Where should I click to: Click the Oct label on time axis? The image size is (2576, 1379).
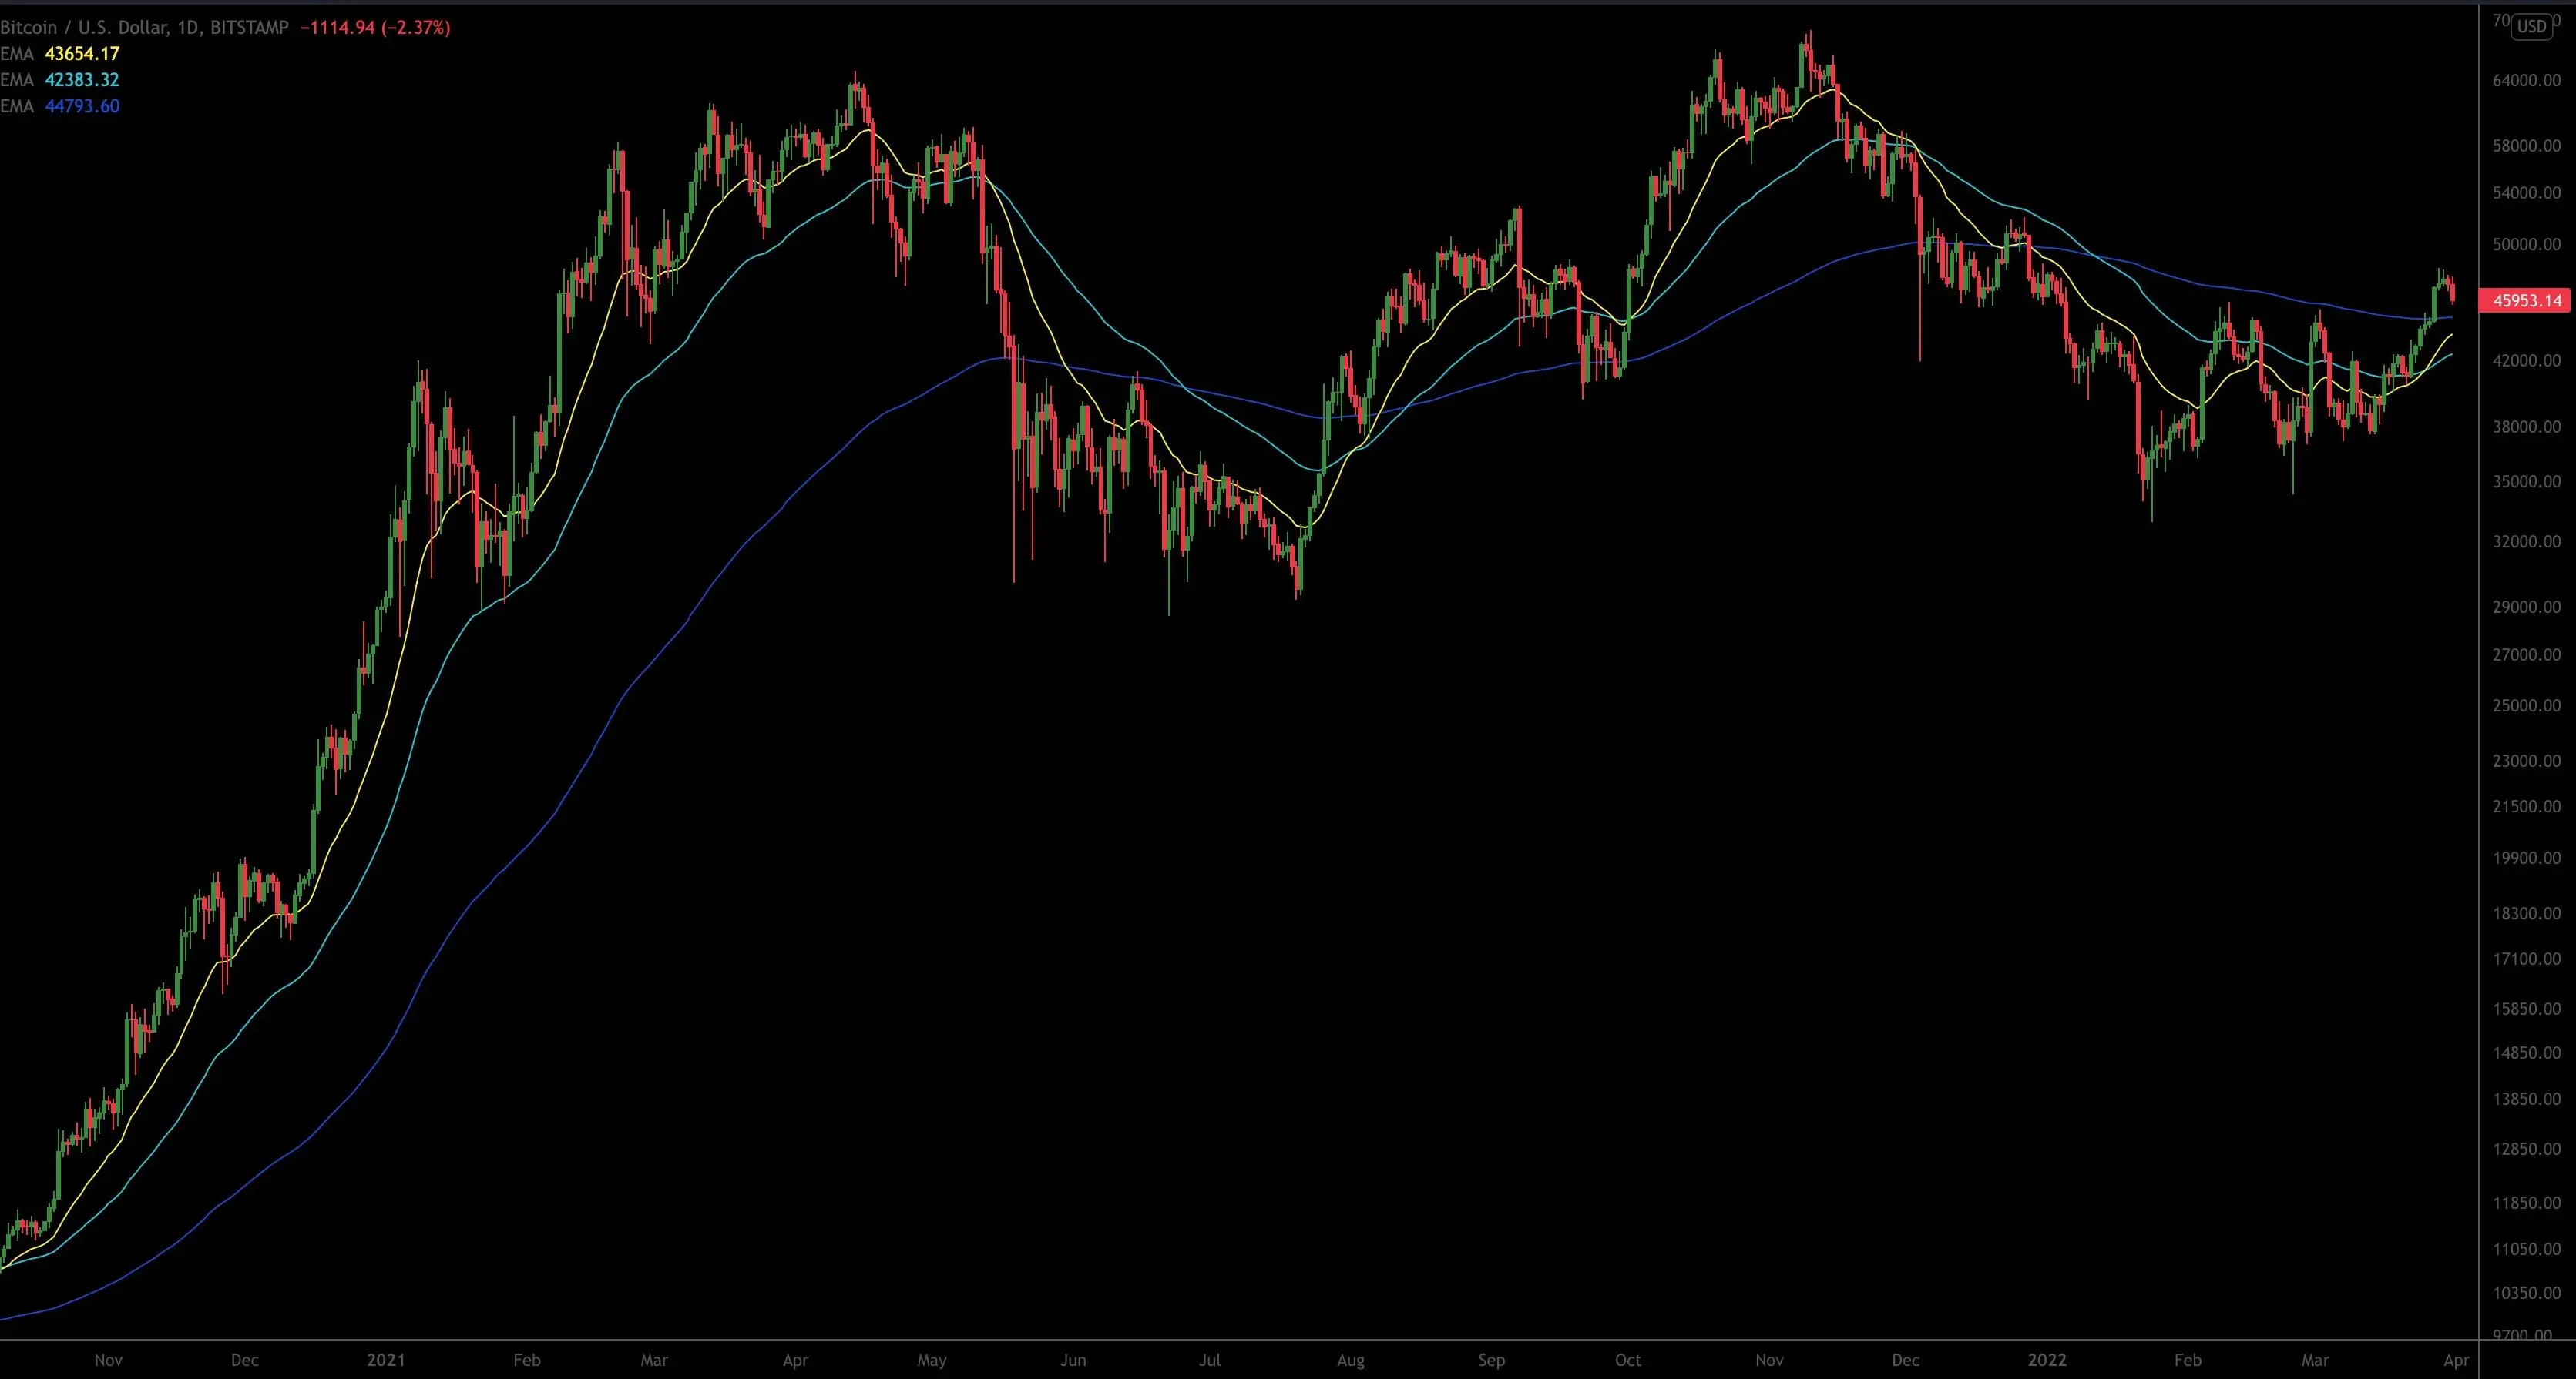[x=1628, y=1360]
